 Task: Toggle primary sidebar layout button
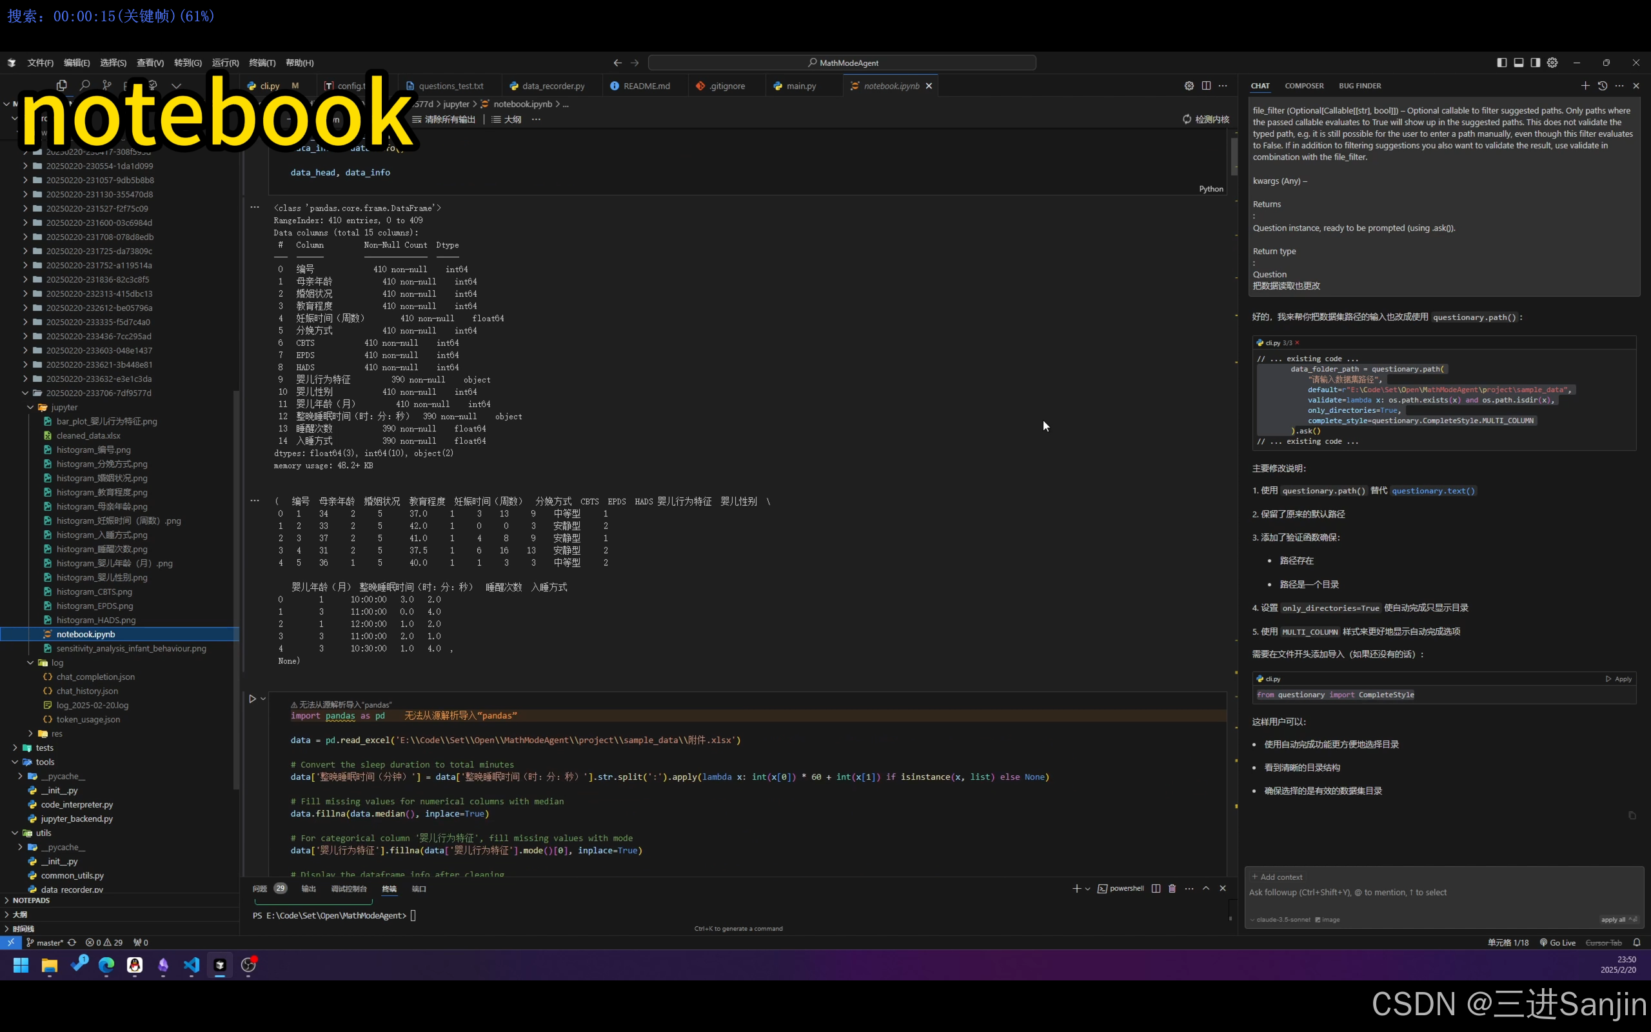[1501, 63]
